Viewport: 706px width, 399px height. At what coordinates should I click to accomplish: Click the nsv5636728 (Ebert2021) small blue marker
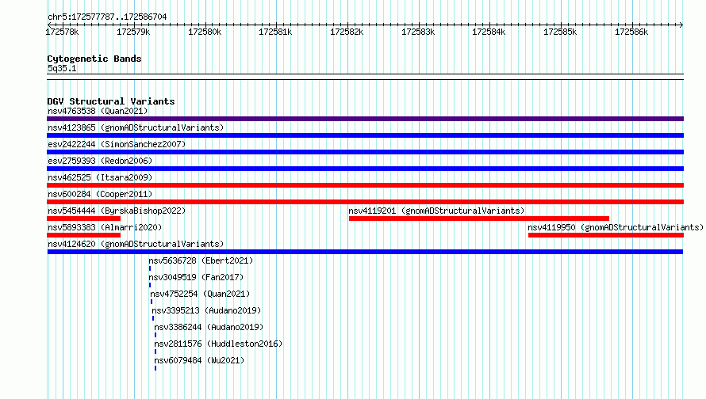click(x=150, y=268)
